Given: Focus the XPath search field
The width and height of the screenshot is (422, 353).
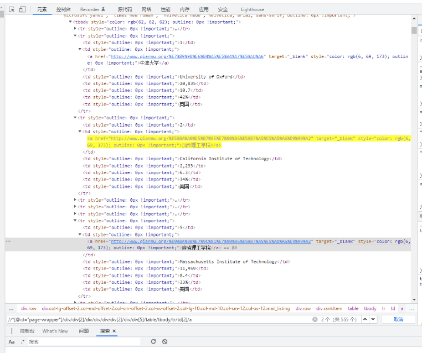Looking at the screenshot, I should [159, 319].
